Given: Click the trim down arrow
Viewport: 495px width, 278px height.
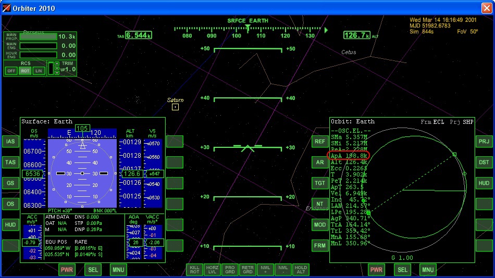Looking at the screenshot, I should (57, 73).
